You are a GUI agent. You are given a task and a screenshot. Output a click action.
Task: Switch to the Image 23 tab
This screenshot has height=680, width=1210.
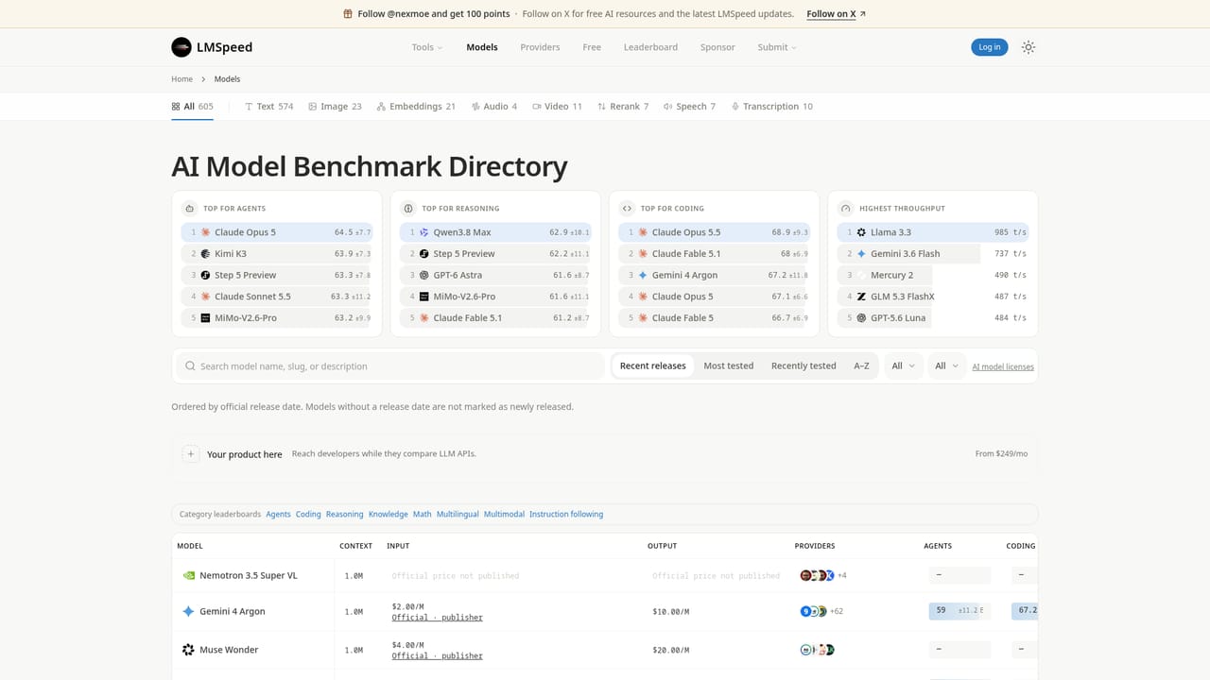tap(335, 107)
